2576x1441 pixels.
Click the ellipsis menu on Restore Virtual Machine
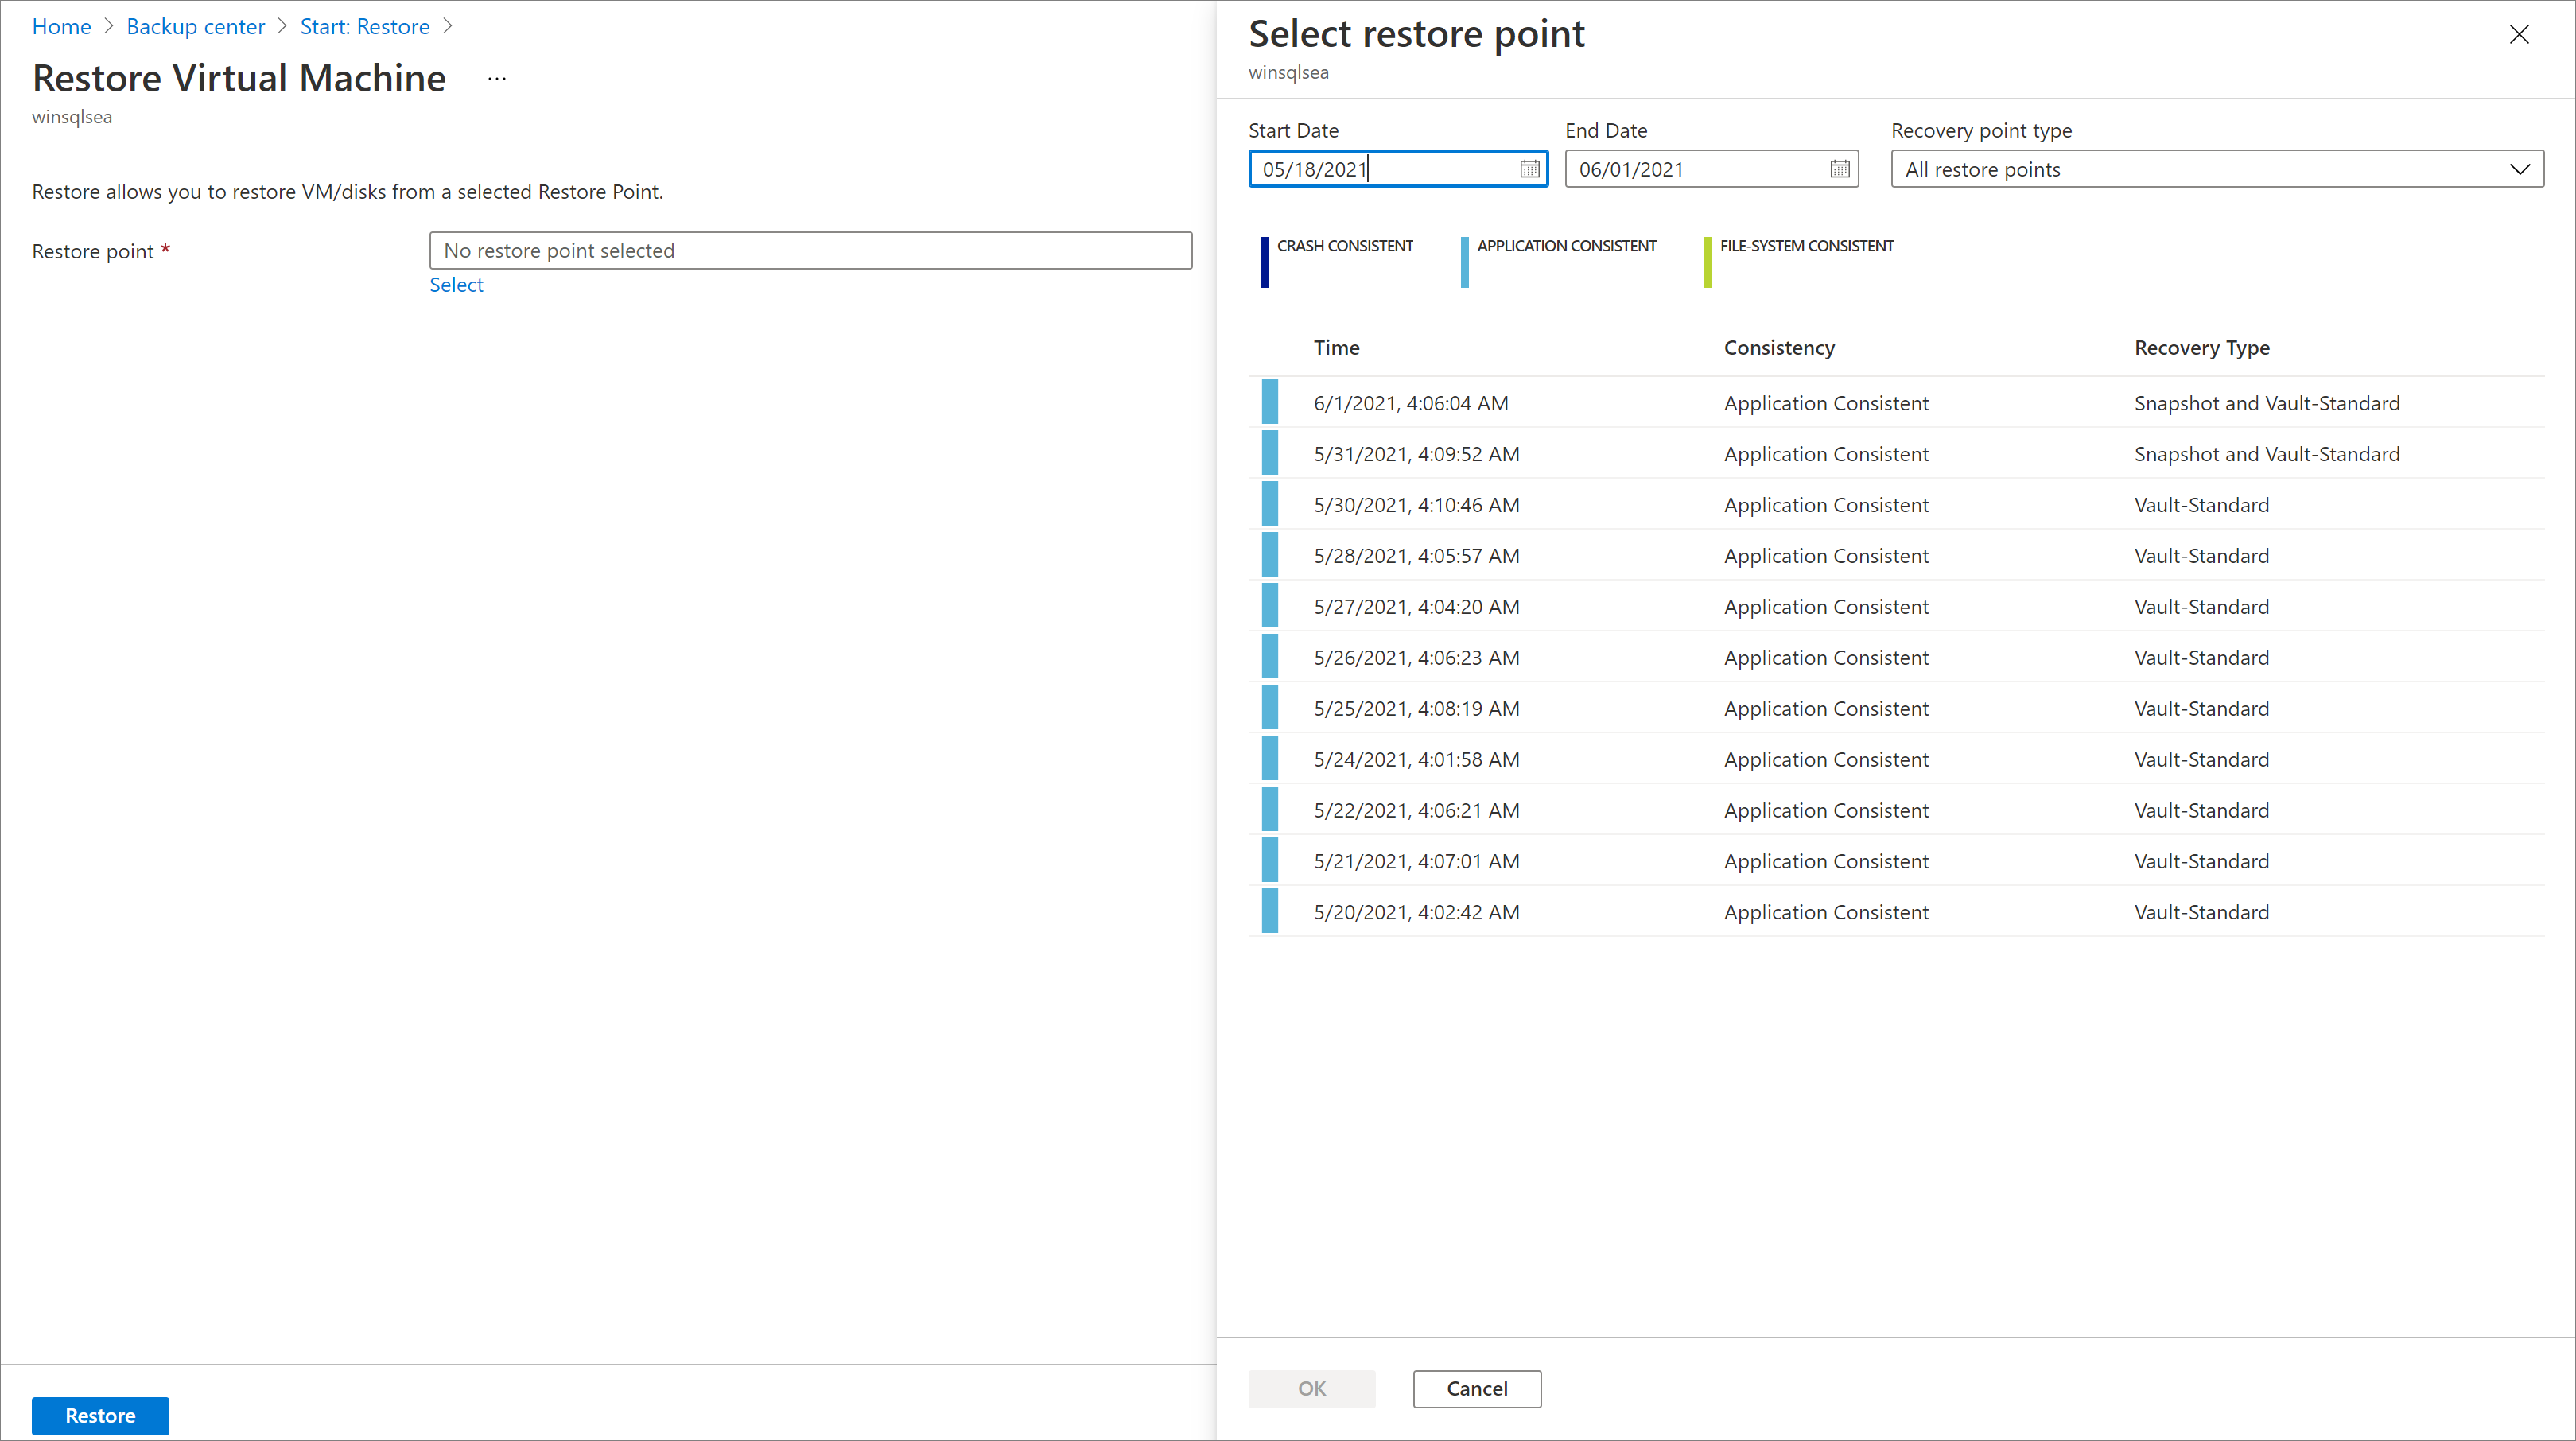click(497, 80)
